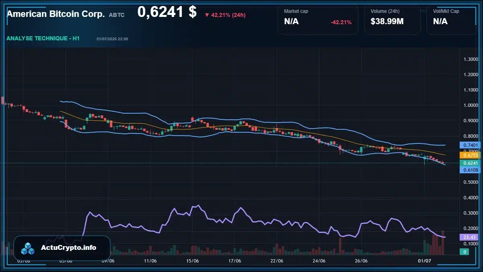This screenshot has height=272, width=483.
Task: Click the 09/06 date on time axis
Action: tap(108, 261)
